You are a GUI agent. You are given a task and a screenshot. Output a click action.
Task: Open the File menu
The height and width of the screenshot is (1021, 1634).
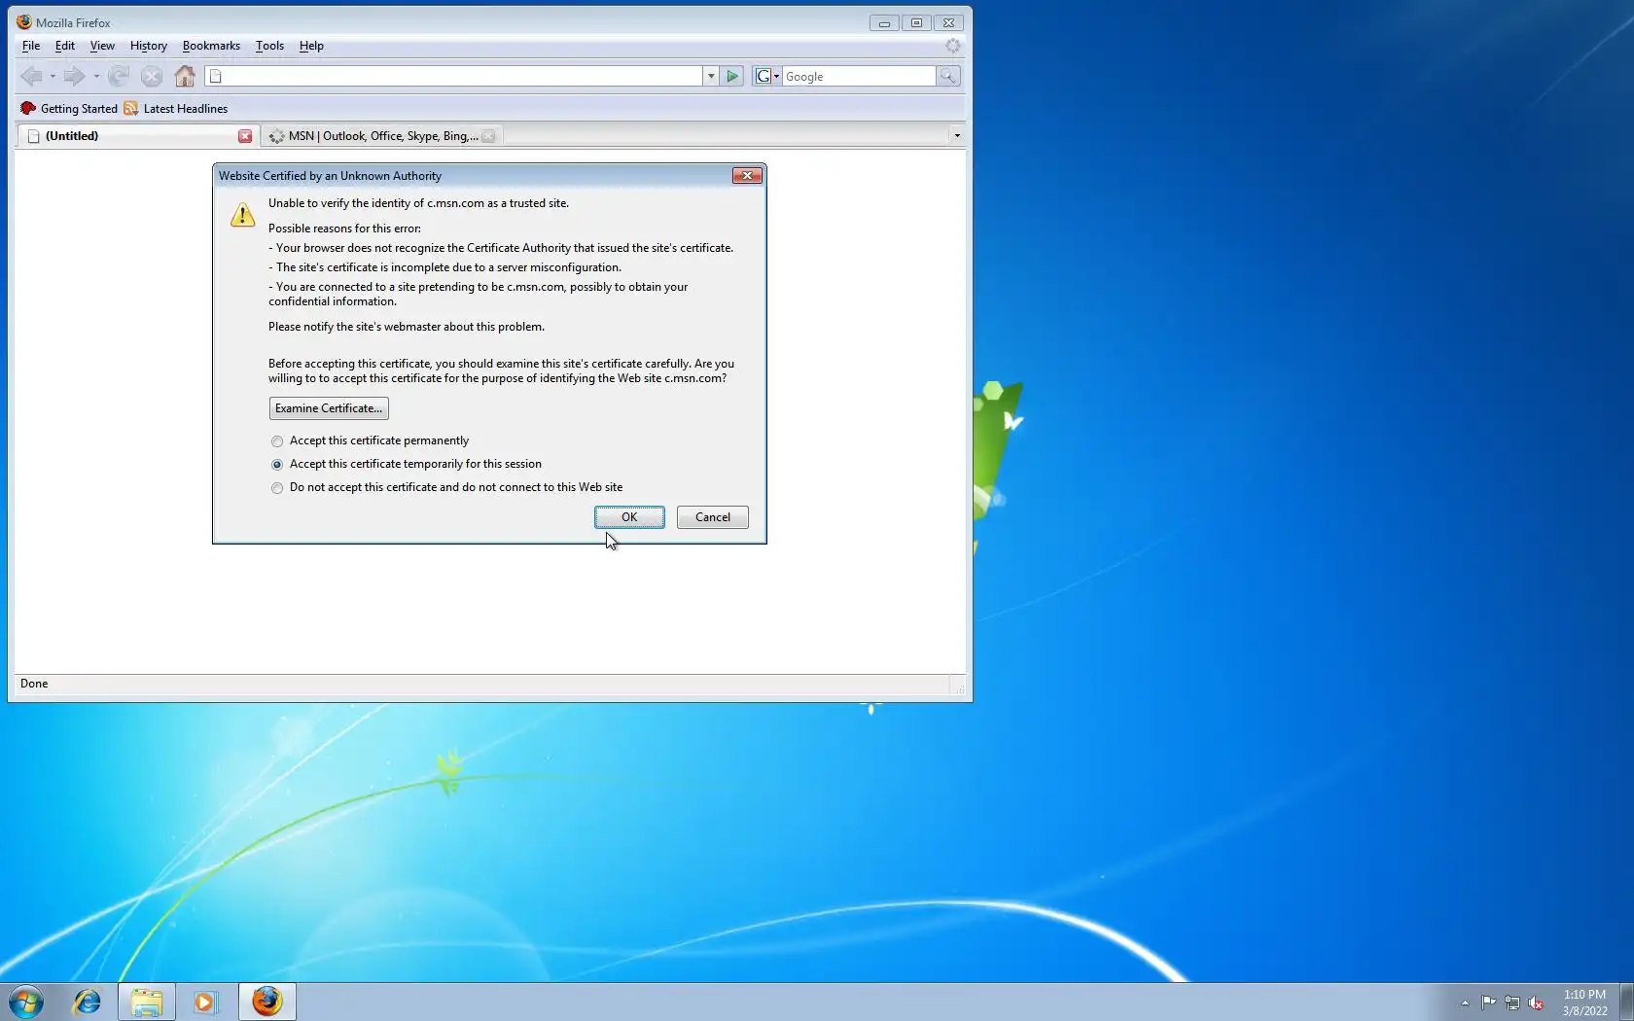31,46
